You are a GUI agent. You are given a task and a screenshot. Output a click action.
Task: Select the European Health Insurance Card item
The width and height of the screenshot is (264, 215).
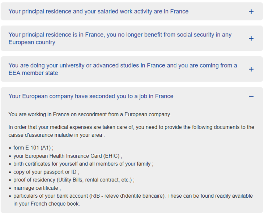(68, 156)
